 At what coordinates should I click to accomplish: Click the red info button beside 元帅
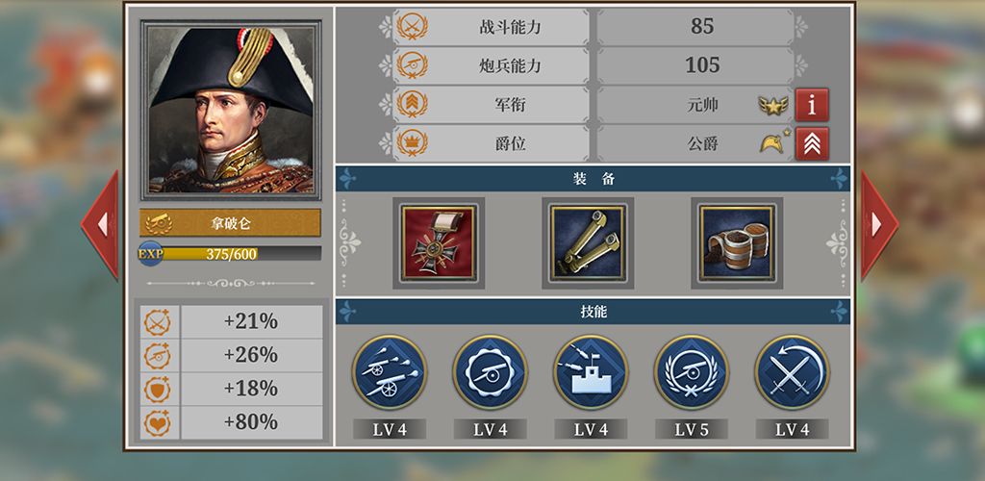coord(812,105)
